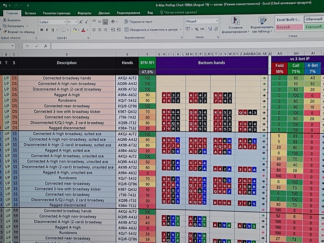Click the Copy (Копировать) button
This screenshot has width=324, height=243.
(13, 26)
